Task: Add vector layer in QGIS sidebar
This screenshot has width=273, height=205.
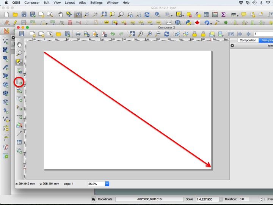Action: click(5, 41)
